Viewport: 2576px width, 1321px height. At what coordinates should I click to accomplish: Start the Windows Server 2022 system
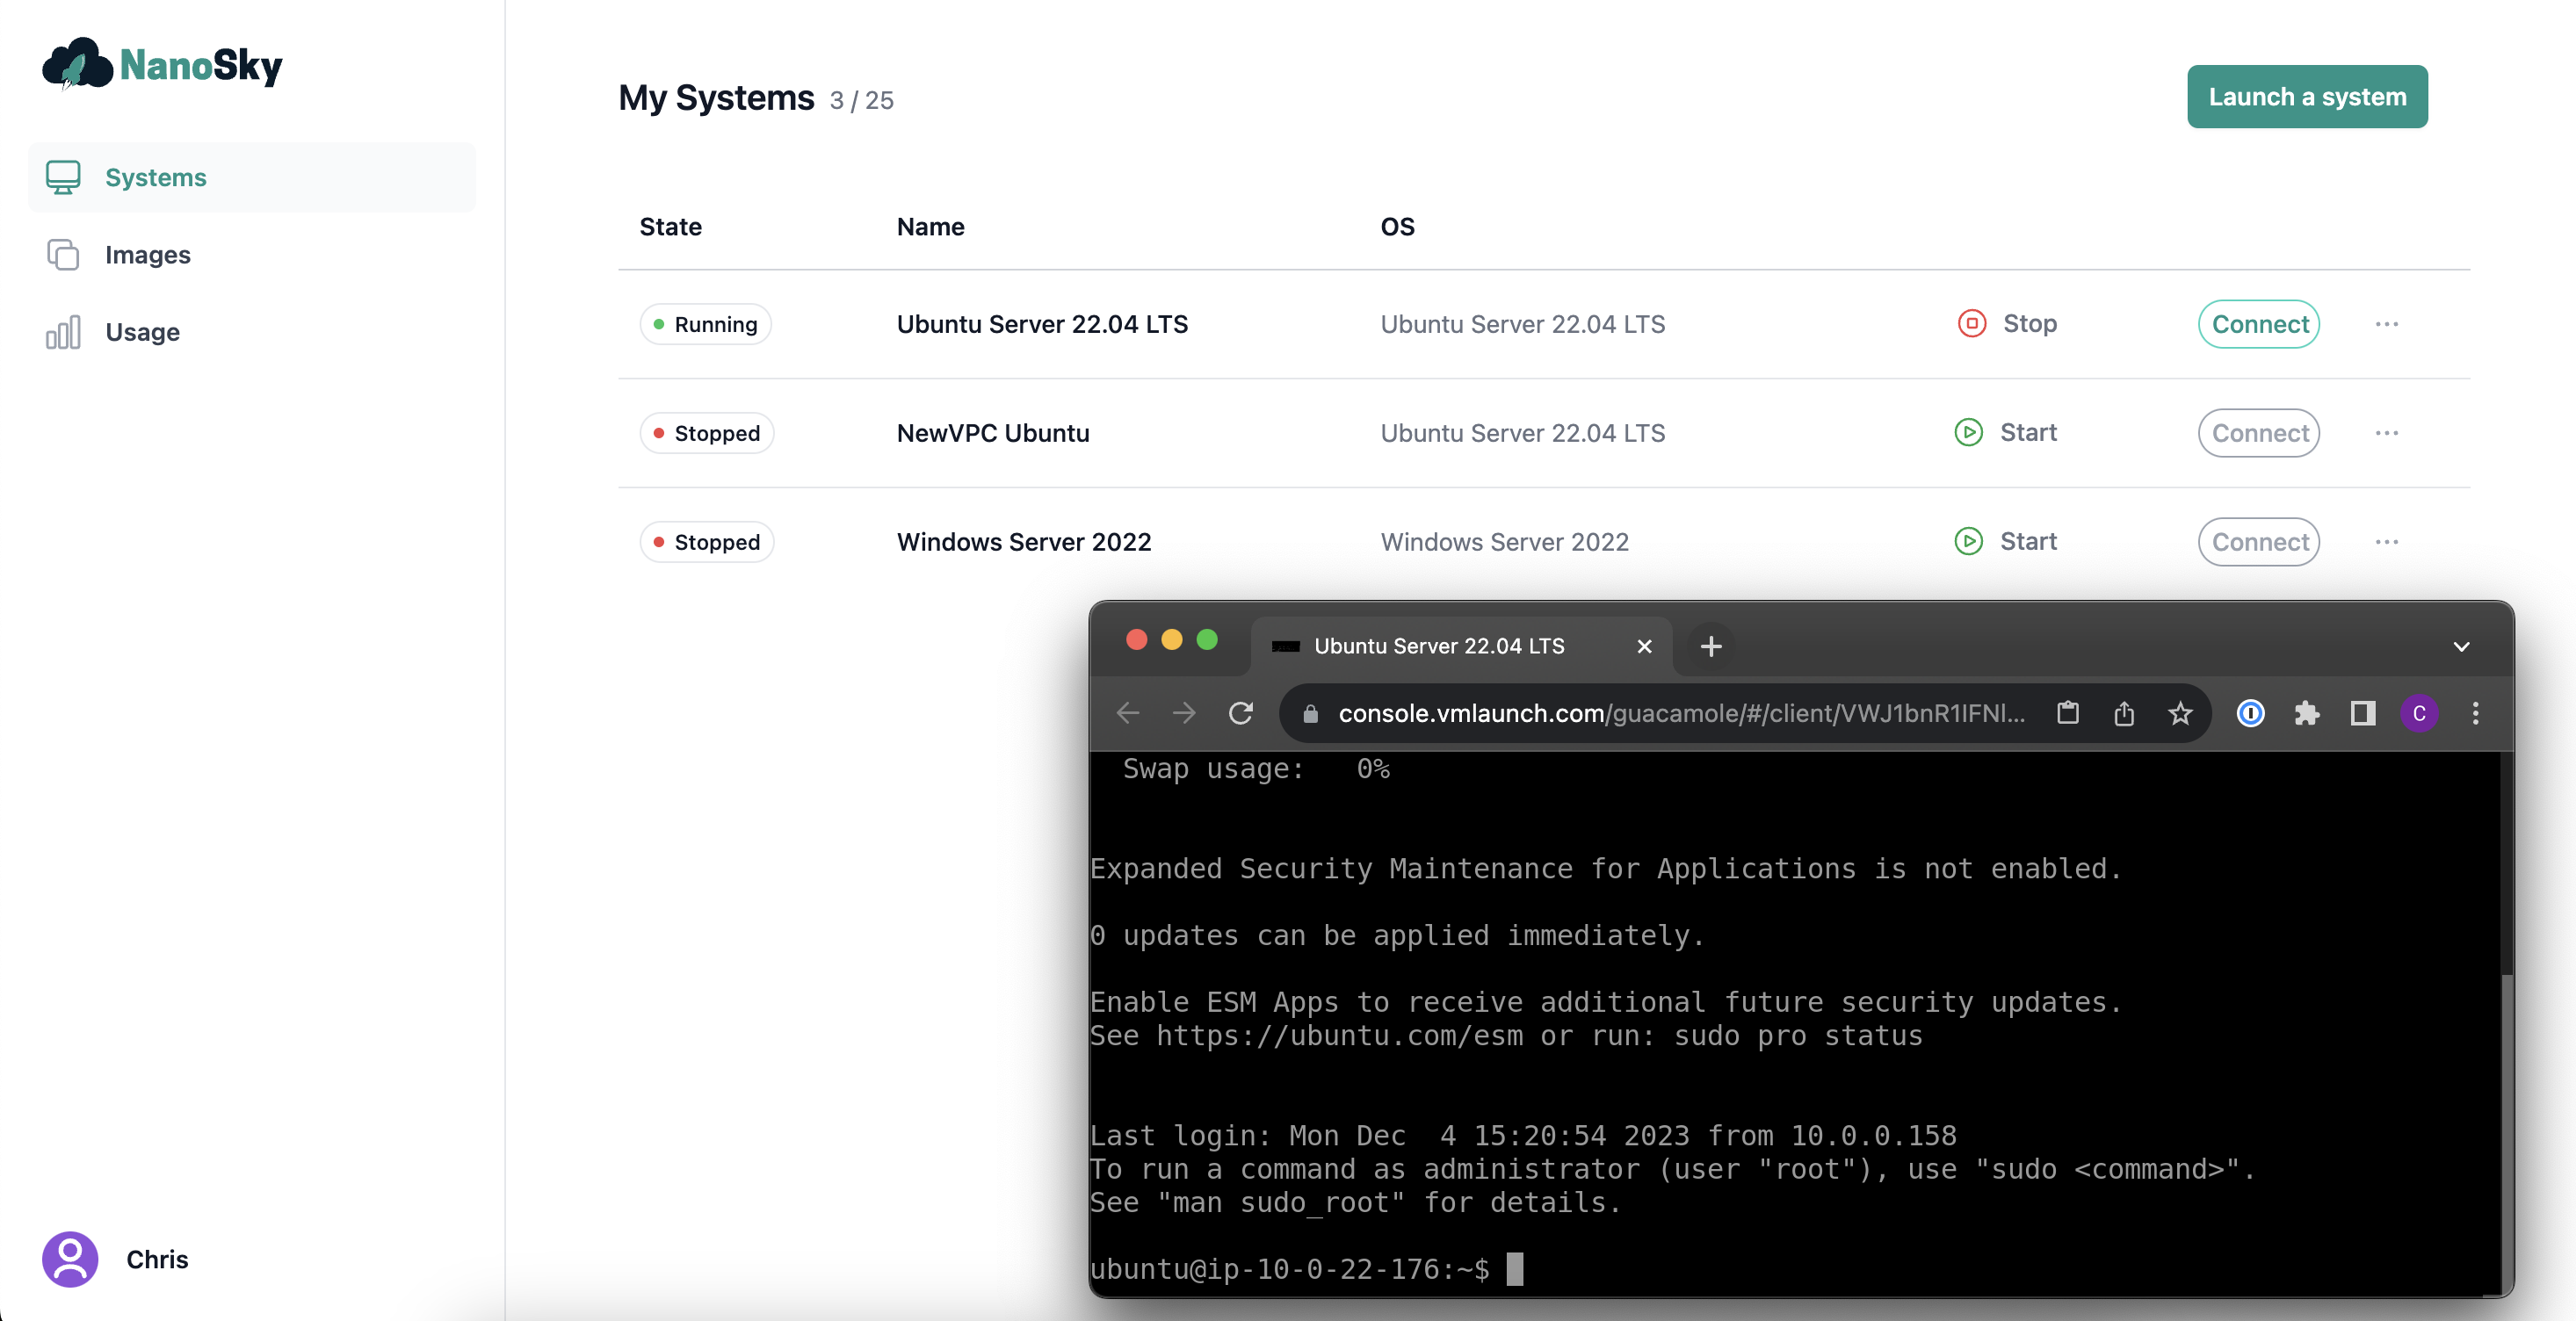[2005, 541]
